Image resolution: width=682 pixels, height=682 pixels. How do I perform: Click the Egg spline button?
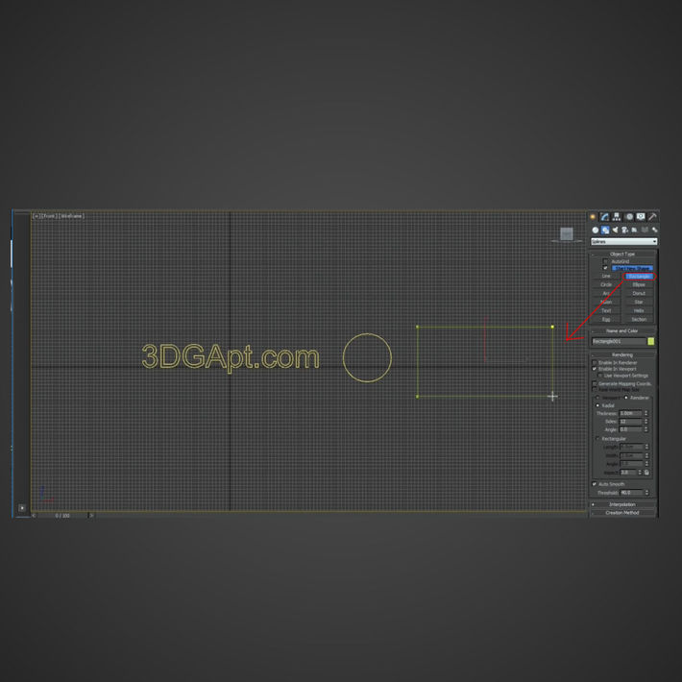pos(606,319)
